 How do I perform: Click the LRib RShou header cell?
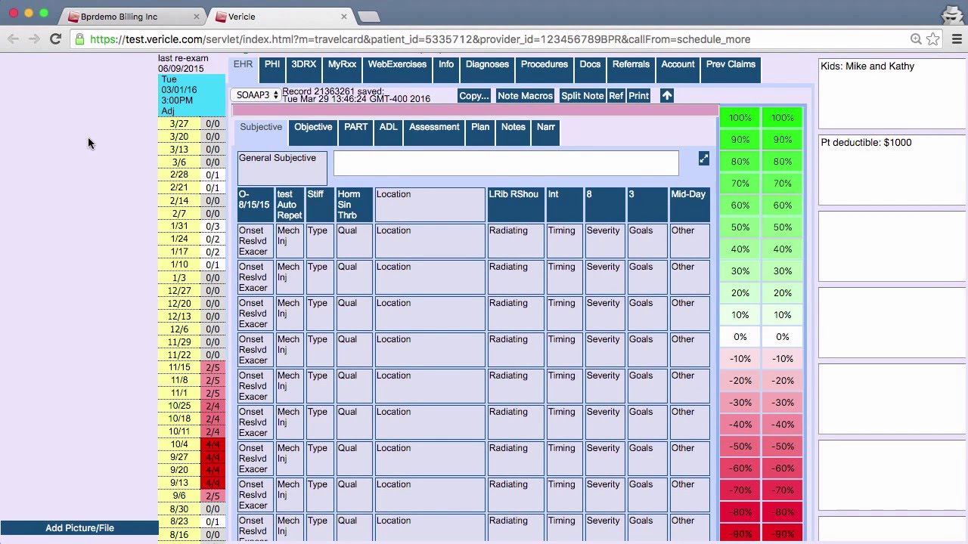[516, 205]
